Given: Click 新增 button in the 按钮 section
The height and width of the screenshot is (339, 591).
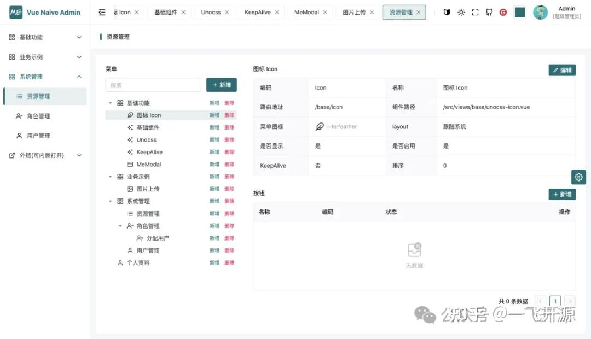Looking at the screenshot, I should click(562, 194).
